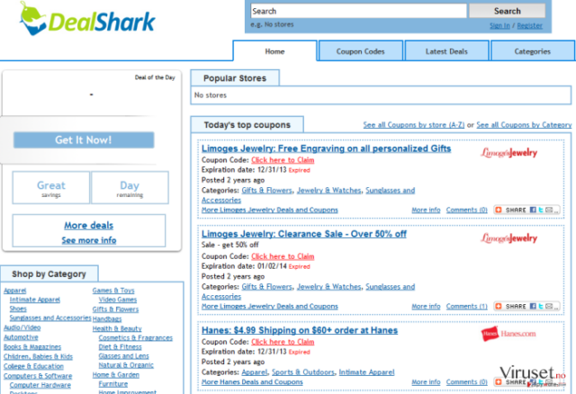Open More Limoges Jewelry Deals under Free Engraving
The width and height of the screenshot is (576, 394).
(x=270, y=210)
